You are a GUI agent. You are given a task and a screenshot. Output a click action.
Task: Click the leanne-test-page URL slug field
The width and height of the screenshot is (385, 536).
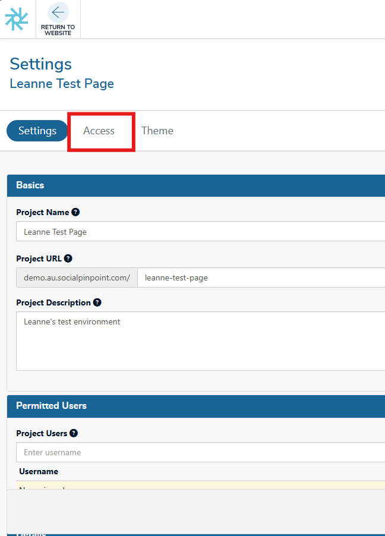tap(260, 278)
